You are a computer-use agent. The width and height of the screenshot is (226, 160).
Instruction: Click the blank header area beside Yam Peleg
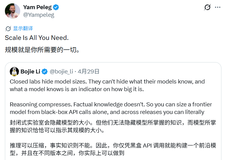[x=130, y=11]
